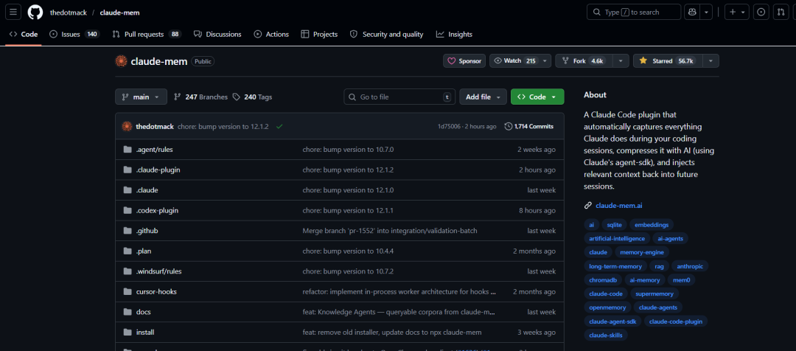Open the hamburger navigation menu
The height and width of the screenshot is (351, 796).
point(13,13)
